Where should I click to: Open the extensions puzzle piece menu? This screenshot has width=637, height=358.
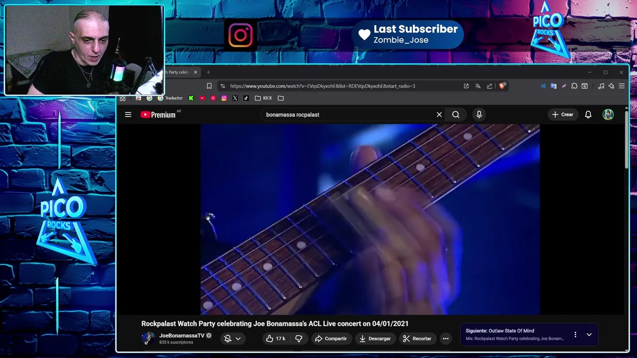pos(574,86)
